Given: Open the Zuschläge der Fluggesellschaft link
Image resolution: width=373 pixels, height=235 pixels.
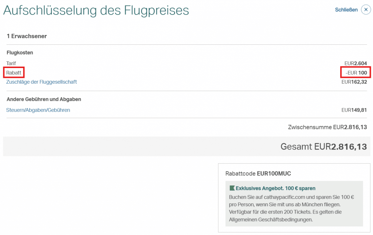Looking at the screenshot, I should point(42,82).
